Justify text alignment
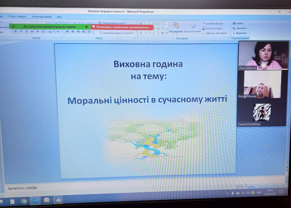The image size is (291, 208). [x=83, y=32]
